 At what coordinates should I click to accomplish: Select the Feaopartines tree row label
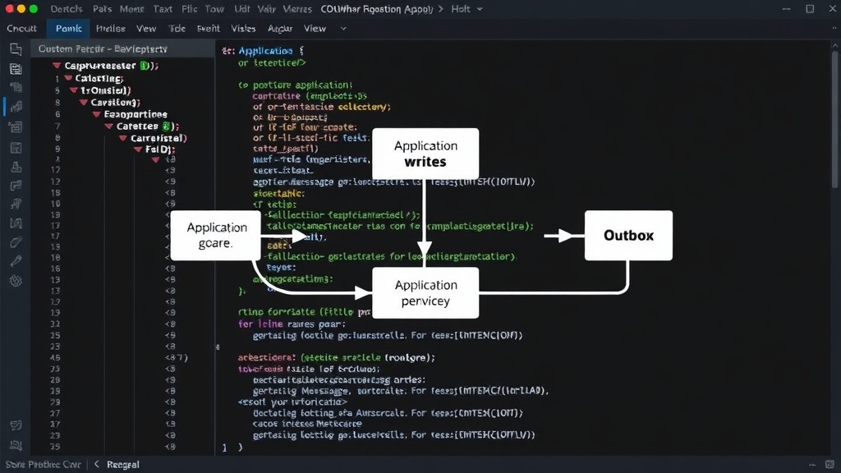coord(136,114)
